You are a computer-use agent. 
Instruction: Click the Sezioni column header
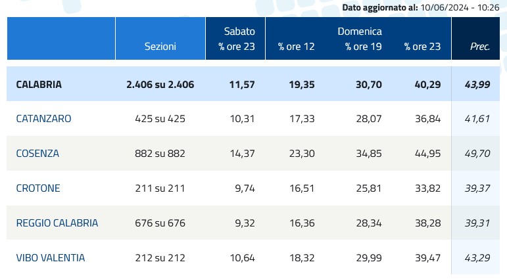pos(160,47)
